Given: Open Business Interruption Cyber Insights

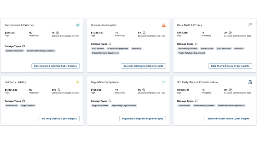Looking at the screenshot, I should 143,66.
